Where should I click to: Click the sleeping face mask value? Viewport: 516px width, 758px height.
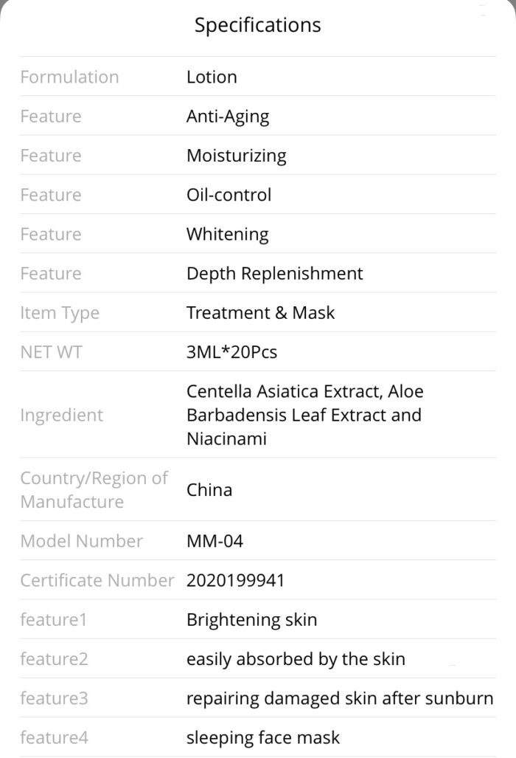tap(263, 737)
